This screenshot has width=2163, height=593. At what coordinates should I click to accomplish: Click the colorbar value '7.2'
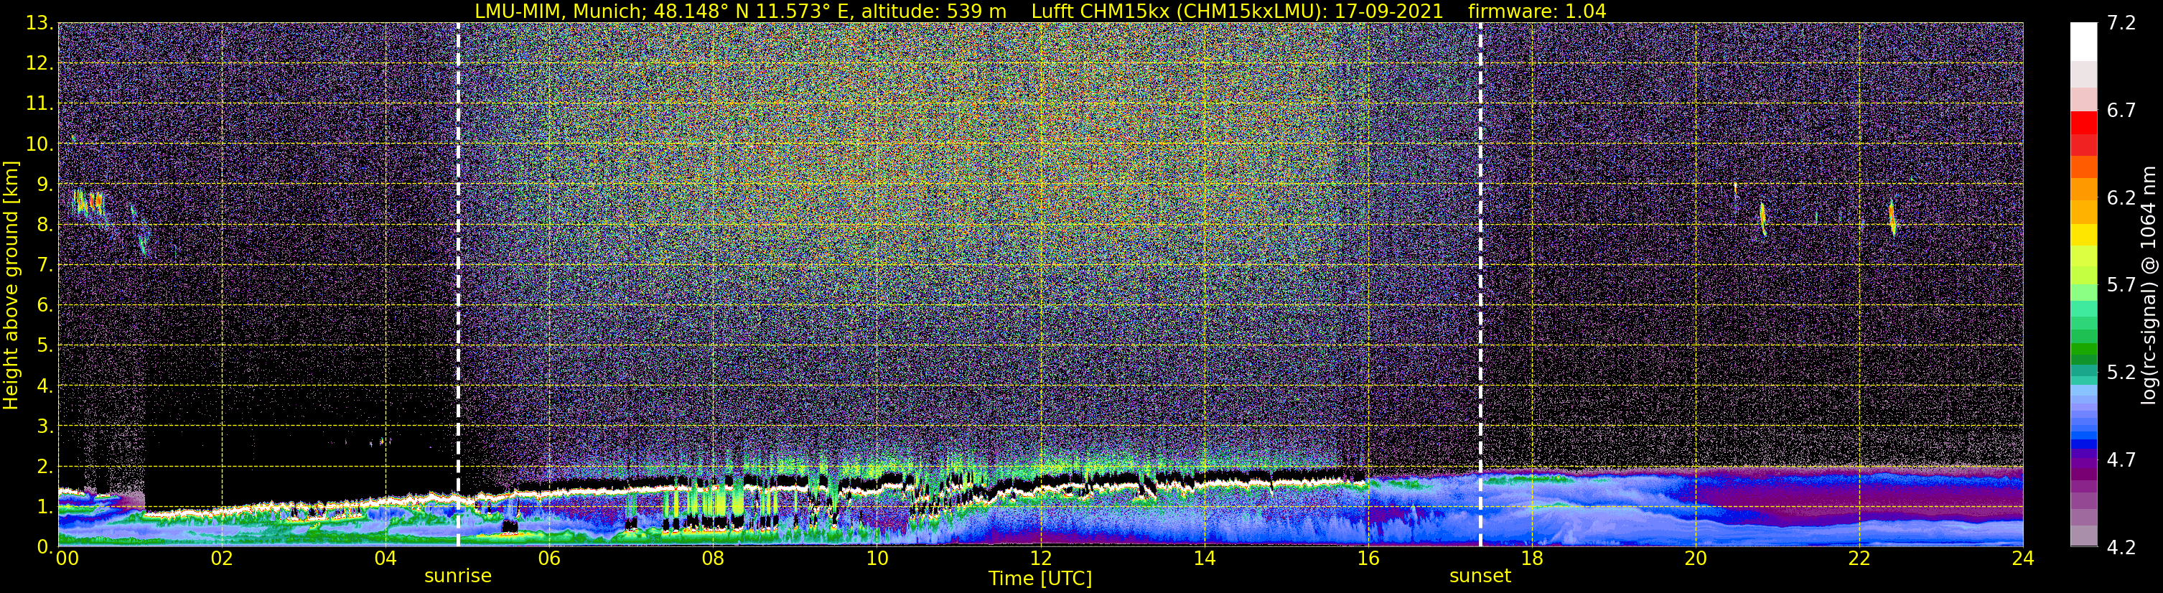2121,24
